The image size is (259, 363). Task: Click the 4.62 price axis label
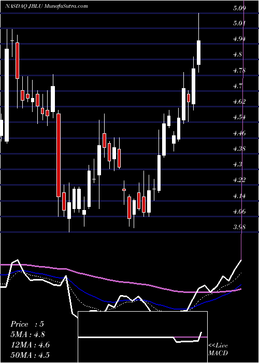click(x=239, y=102)
